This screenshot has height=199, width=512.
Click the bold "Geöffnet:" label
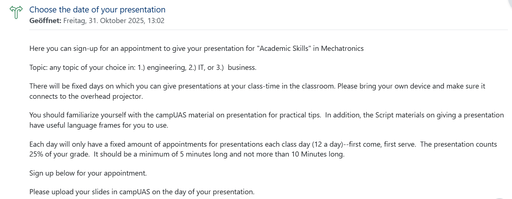click(45, 21)
